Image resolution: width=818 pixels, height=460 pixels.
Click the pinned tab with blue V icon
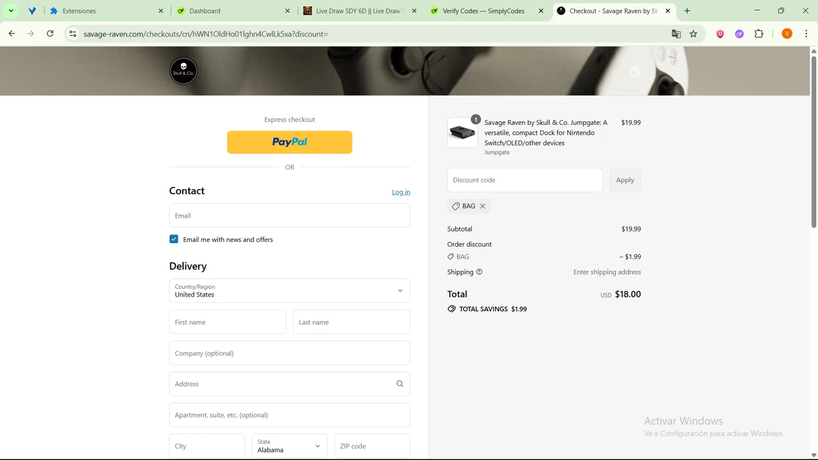coord(32,11)
